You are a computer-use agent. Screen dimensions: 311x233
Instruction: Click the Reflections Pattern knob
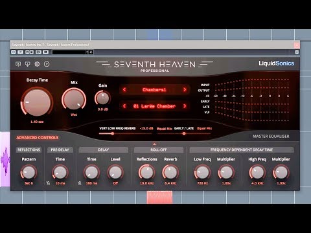pyautogui.click(x=29, y=172)
